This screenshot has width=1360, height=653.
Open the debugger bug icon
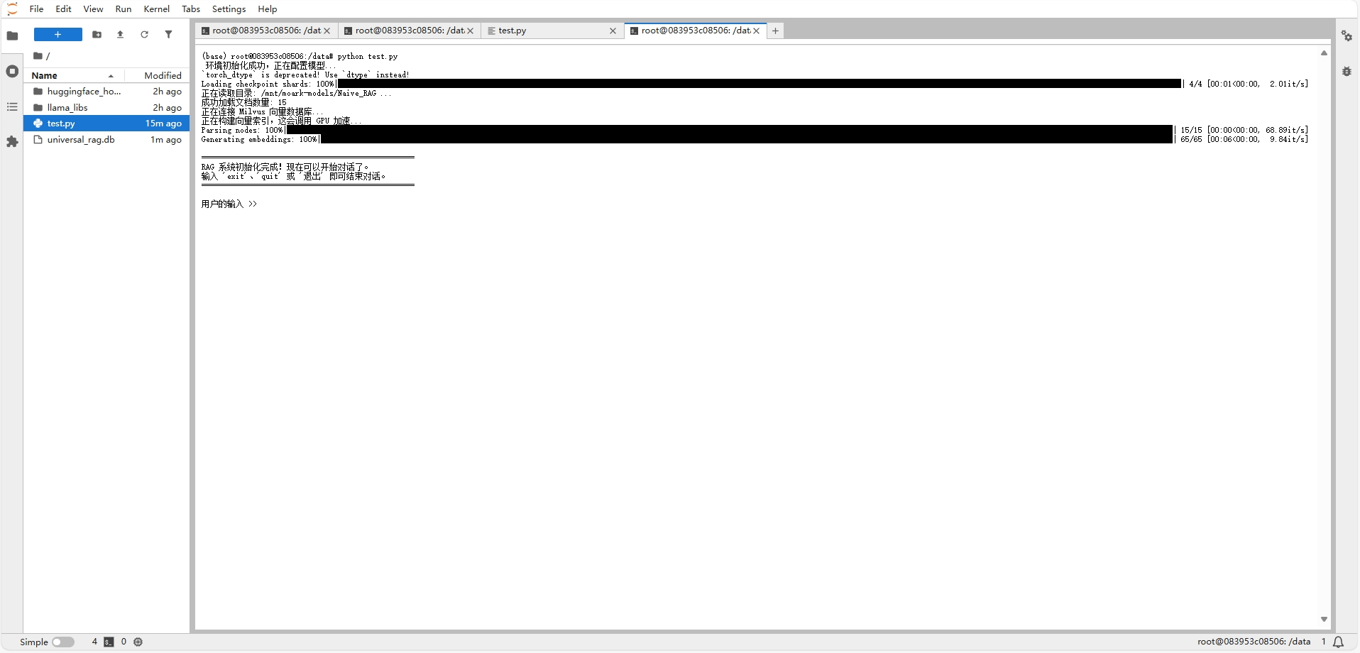pos(1347,72)
